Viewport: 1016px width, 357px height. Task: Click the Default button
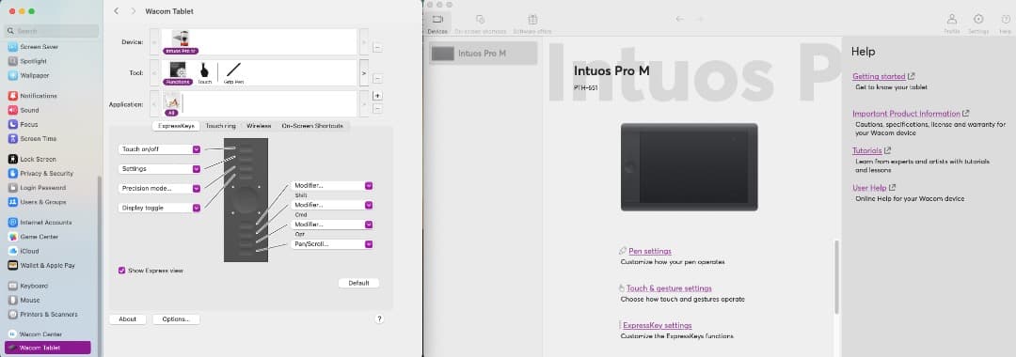(x=358, y=283)
